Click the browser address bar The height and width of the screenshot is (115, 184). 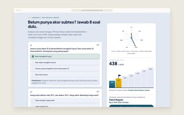tap(92, 10)
